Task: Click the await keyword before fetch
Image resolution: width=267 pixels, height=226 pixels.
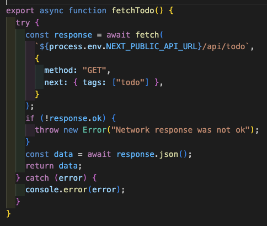Action: pyautogui.click(x=118, y=35)
